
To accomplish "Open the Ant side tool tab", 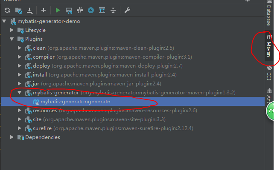I will click(269, 95).
